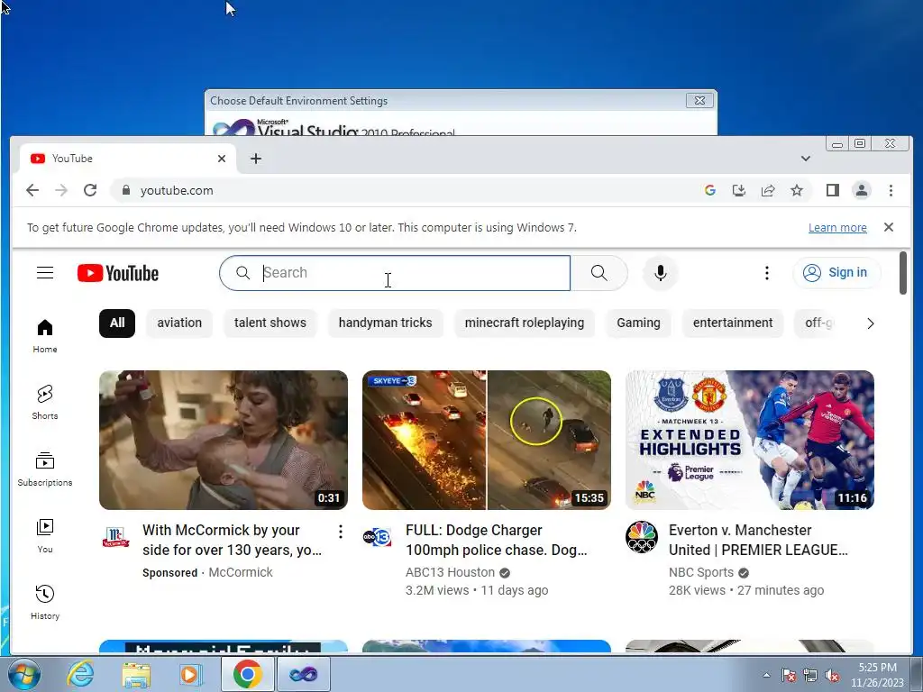Open the Dodge Charger chase thumbnail
The image size is (923, 692).
pos(486,440)
